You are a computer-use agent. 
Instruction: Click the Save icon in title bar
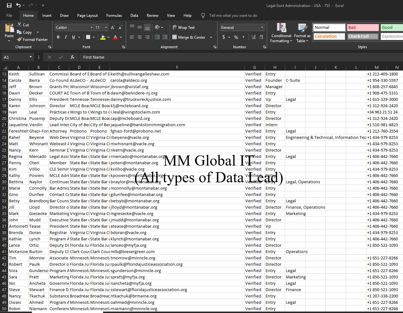tap(9, 5)
